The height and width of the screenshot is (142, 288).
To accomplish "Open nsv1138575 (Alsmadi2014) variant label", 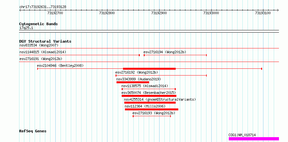I will point(145,86).
